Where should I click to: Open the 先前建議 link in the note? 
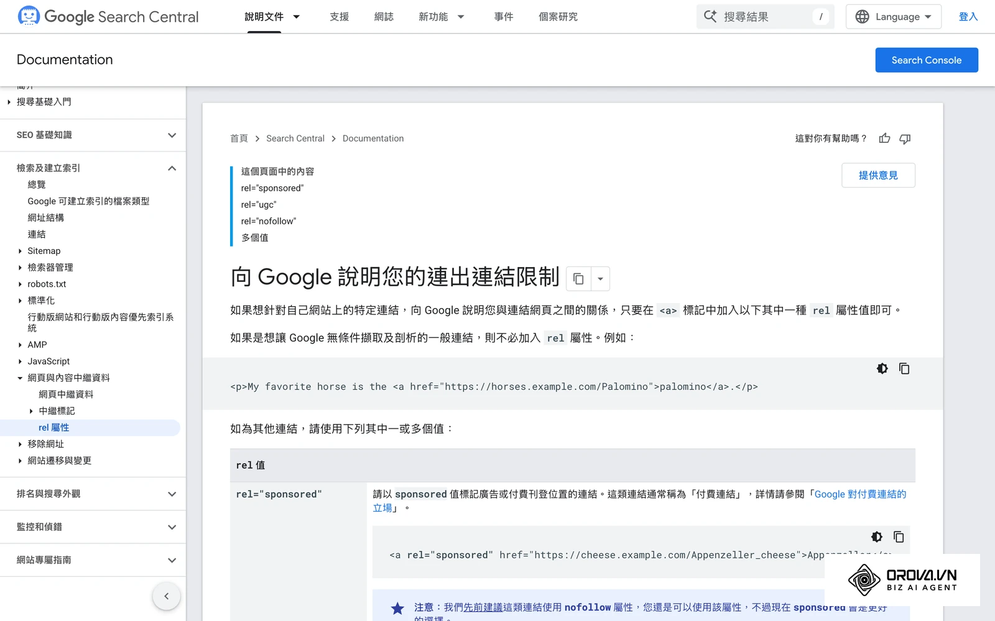[x=483, y=607]
